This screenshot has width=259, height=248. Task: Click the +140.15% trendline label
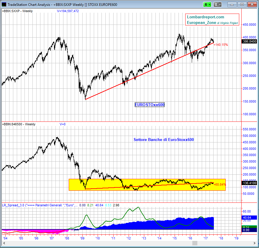(x=221, y=45)
